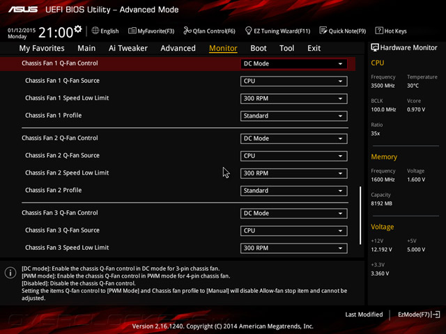Open Chassis Fan 1 Speed Low Limit dropdown
Viewport: 446px width, 334px height.
pyautogui.click(x=294, y=99)
